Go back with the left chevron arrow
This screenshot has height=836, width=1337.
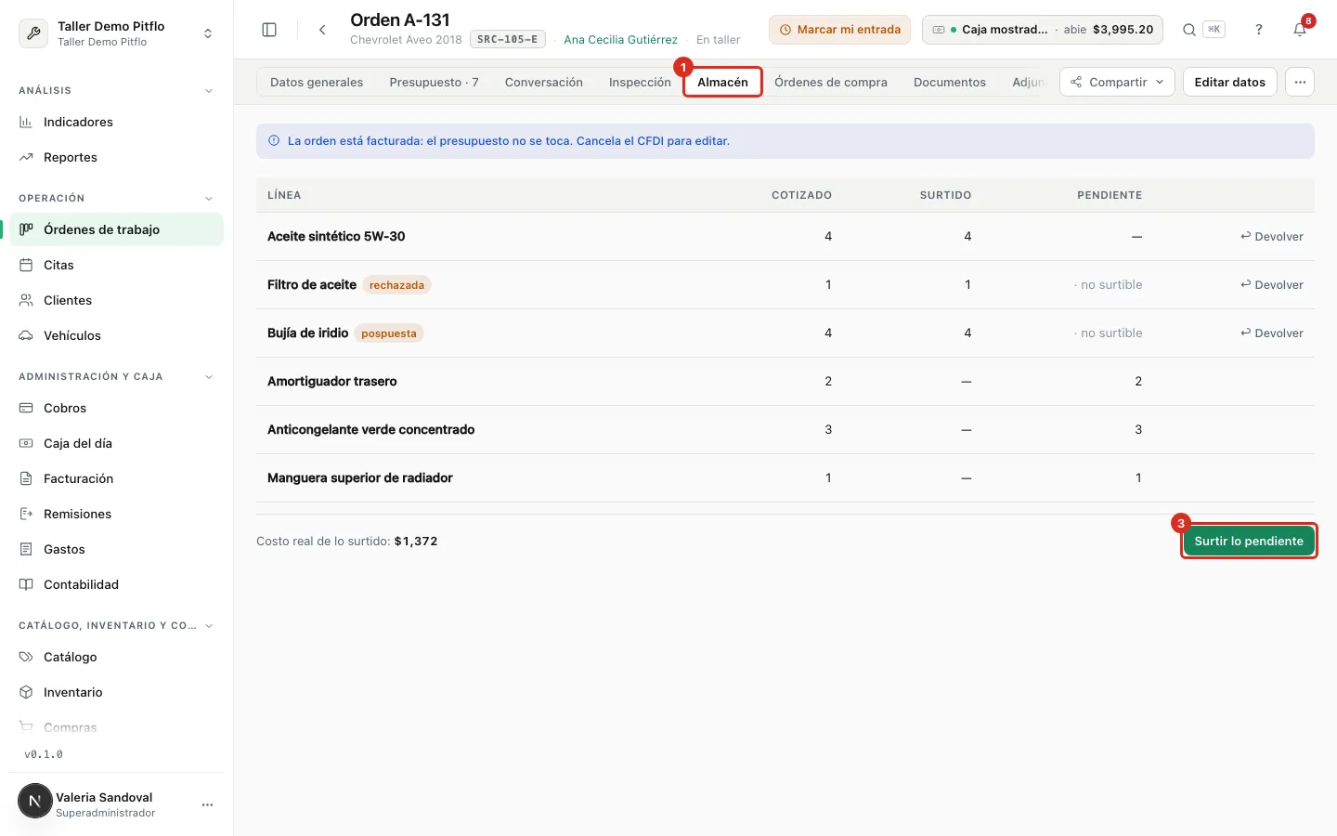click(x=322, y=30)
